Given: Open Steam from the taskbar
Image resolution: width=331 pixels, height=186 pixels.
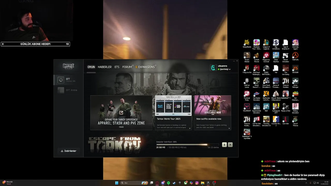Looking at the screenshot, I should point(174,183).
